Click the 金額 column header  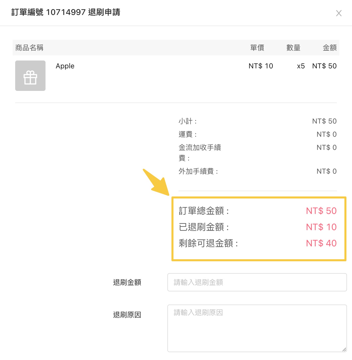coord(329,48)
